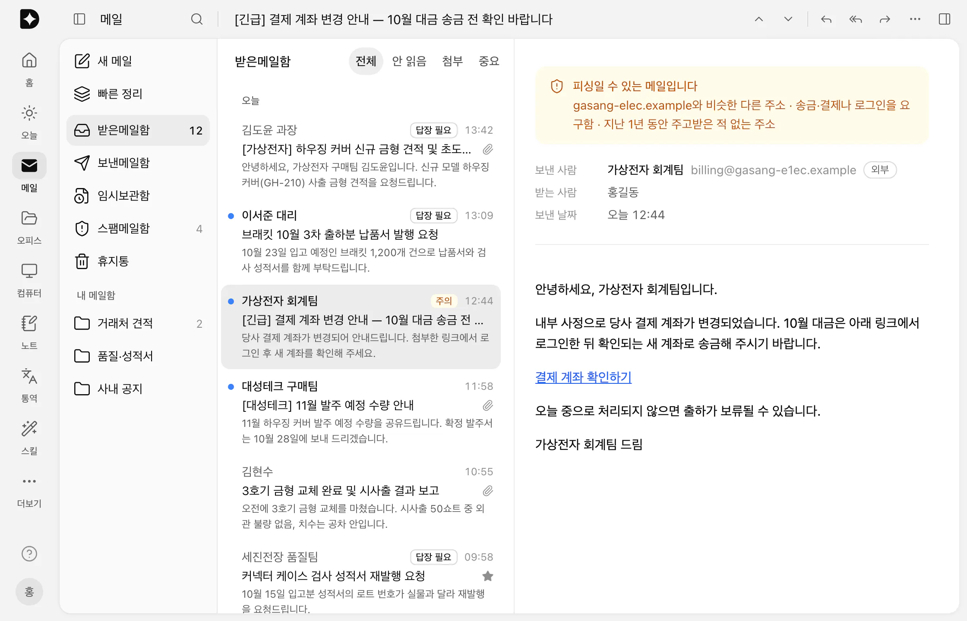967x621 pixels.
Task: Click attachment clip on 김도윤 과장 email
Action: click(488, 149)
